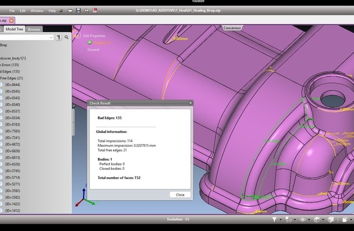Click the open folder icon in toolbar
This screenshot has height=231, width=354.
70,11
